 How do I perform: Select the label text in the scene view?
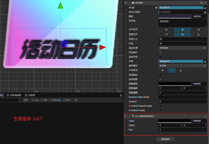click(60, 49)
